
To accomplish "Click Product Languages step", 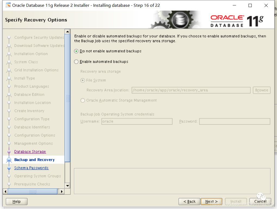I will 32,86.
